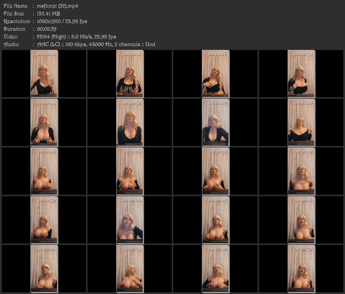Select the thumbnail stamped 00:00:10
345x294 pixels.
44,74
